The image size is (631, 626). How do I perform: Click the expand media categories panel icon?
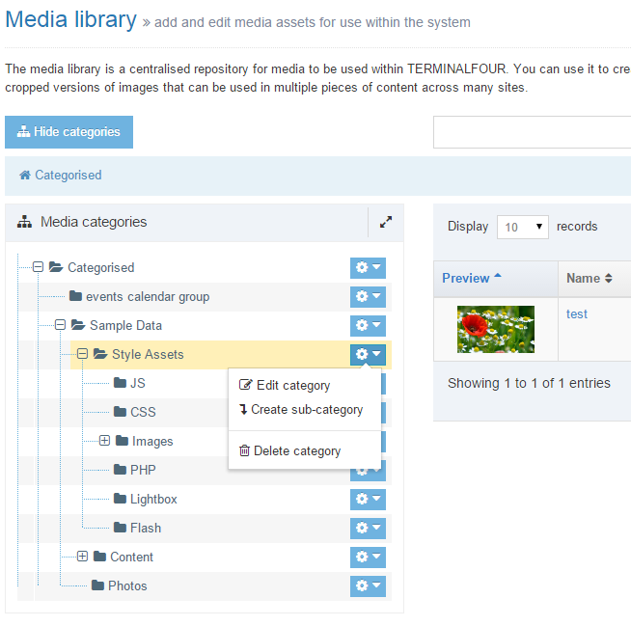[x=386, y=222]
